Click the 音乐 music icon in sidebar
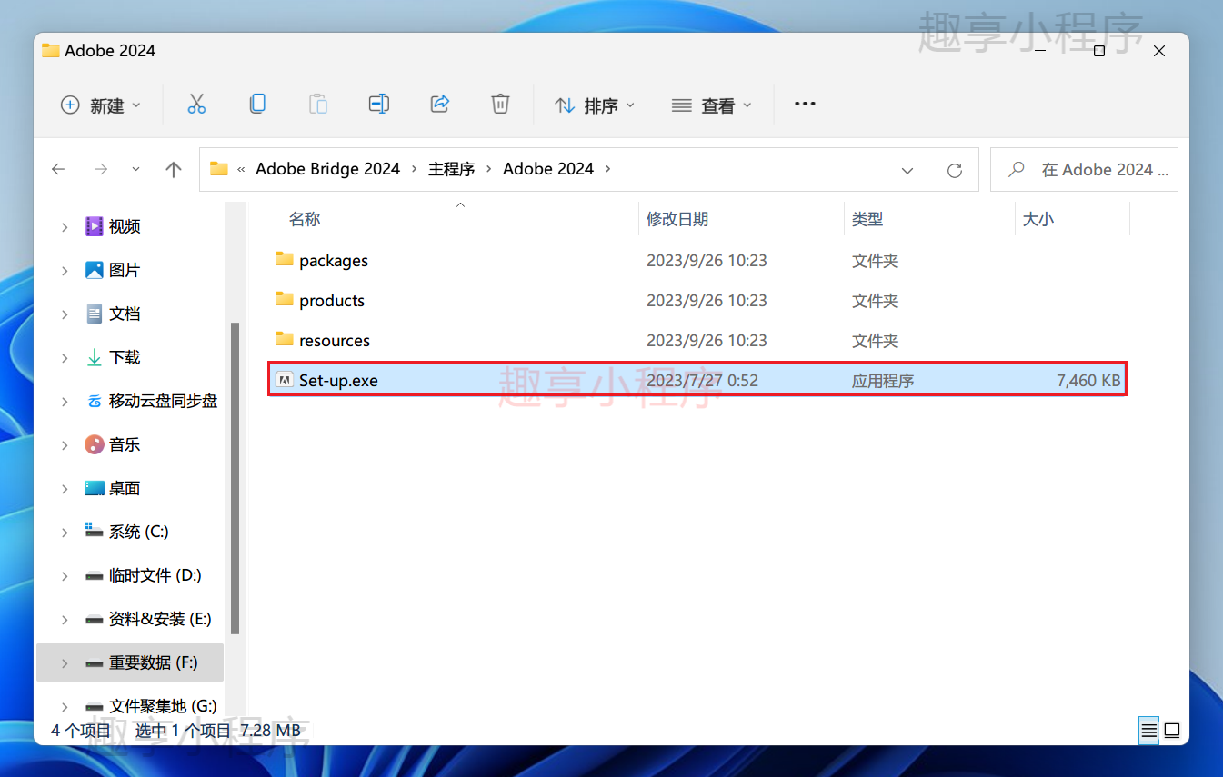1223x777 pixels. [95, 444]
